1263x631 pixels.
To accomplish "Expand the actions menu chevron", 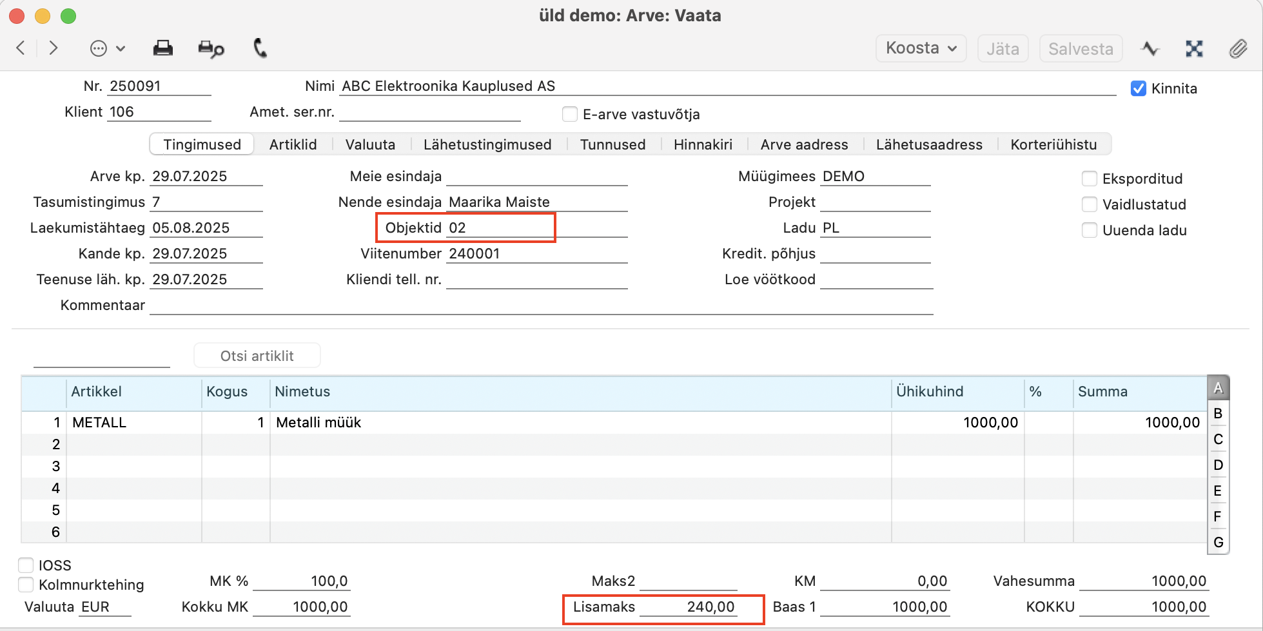I will pyautogui.click(x=121, y=48).
